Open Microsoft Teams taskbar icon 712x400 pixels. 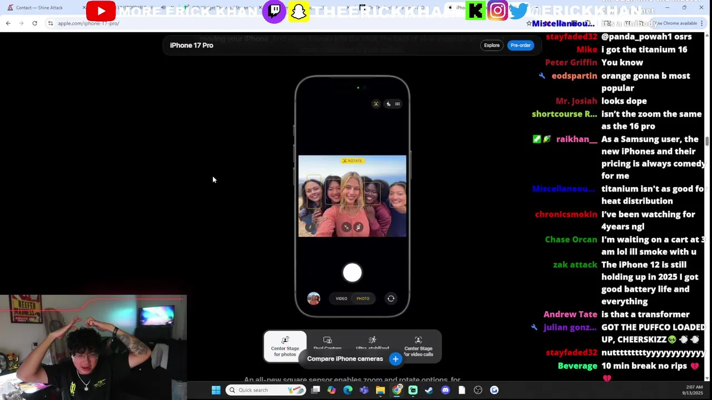pyautogui.click(x=364, y=390)
